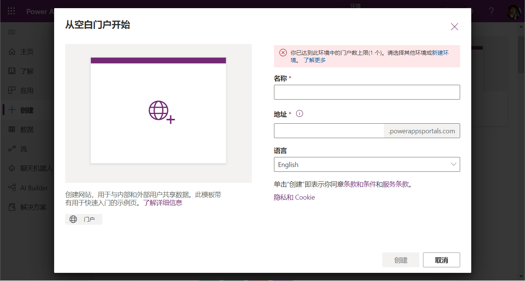The width and height of the screenshot is (525, 281).
Task: Open the 条款和条件 link
Action: pos(360,184)
